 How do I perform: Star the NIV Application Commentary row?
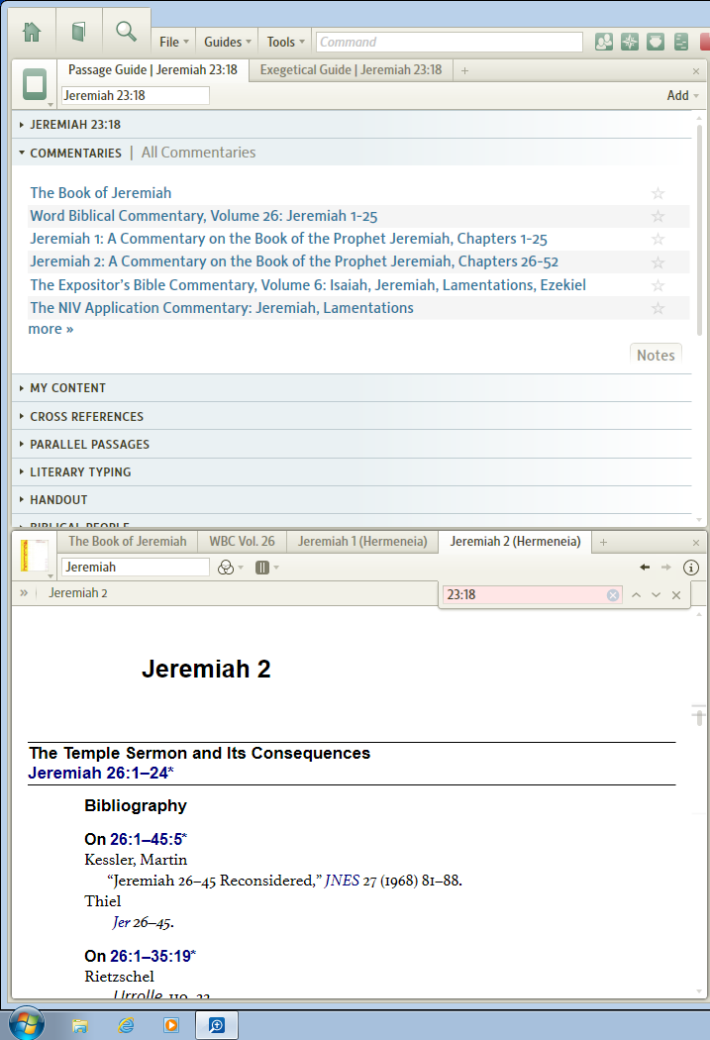658,308
